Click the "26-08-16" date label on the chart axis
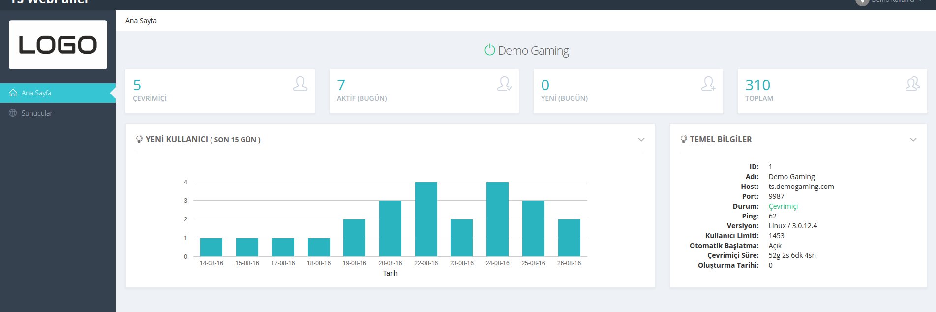936x312 pixels. [x=569, y=263]
